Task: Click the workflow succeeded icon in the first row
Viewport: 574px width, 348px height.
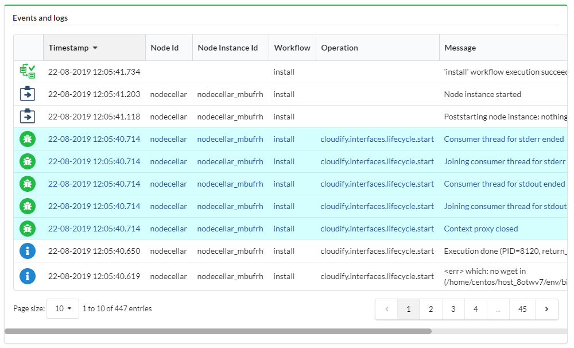Action: pos(28,71)
